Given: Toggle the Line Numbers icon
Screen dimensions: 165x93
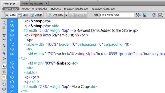Looking at the screenshot, I should (4, 66).
